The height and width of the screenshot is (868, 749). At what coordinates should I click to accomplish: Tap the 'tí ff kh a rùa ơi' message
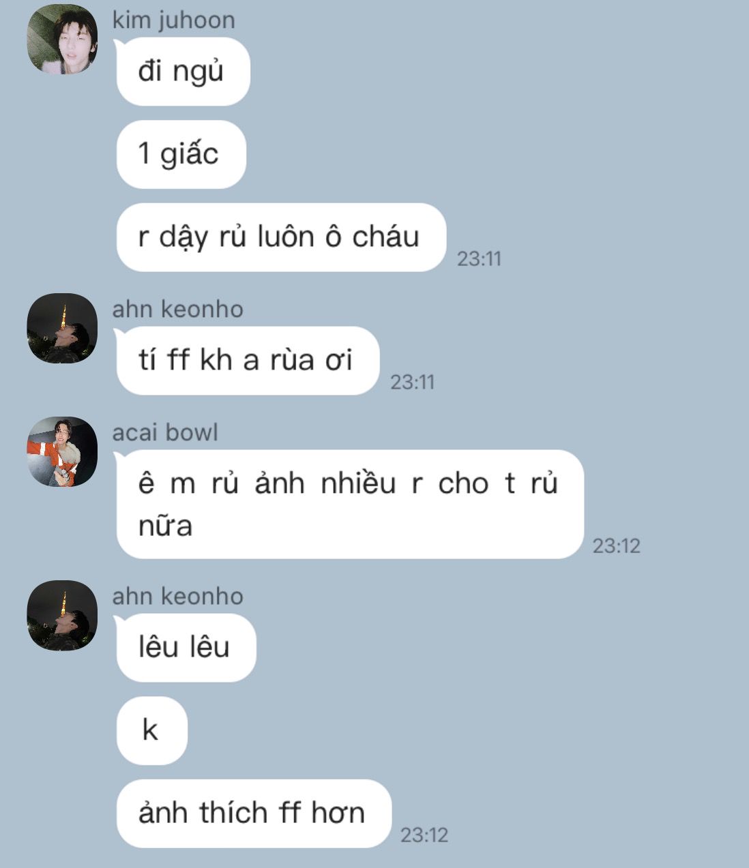[247, 361]
